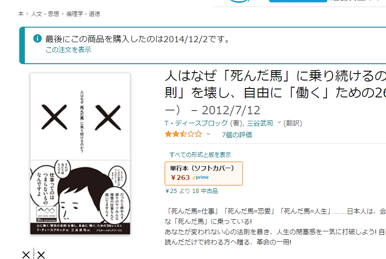Navigate to 倫理学・道徳 breadcrumb
Image resolution: width=386 pixels, height=259 pixels.
[x=83, y=14]
